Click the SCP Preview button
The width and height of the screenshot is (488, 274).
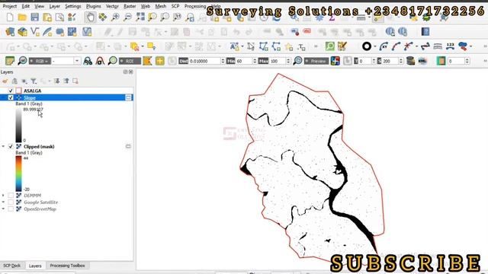tap(316, 61)
